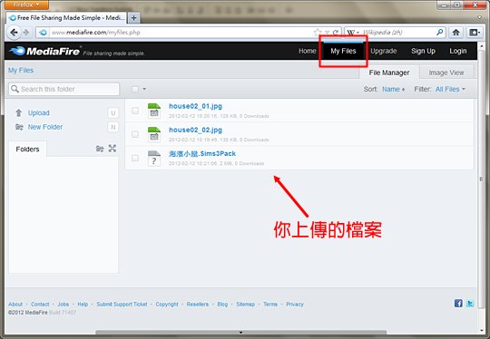This screenshot has height=339, width=490.
Task: Click the folder tree icon beside Folders
Action: click(100, 149)
